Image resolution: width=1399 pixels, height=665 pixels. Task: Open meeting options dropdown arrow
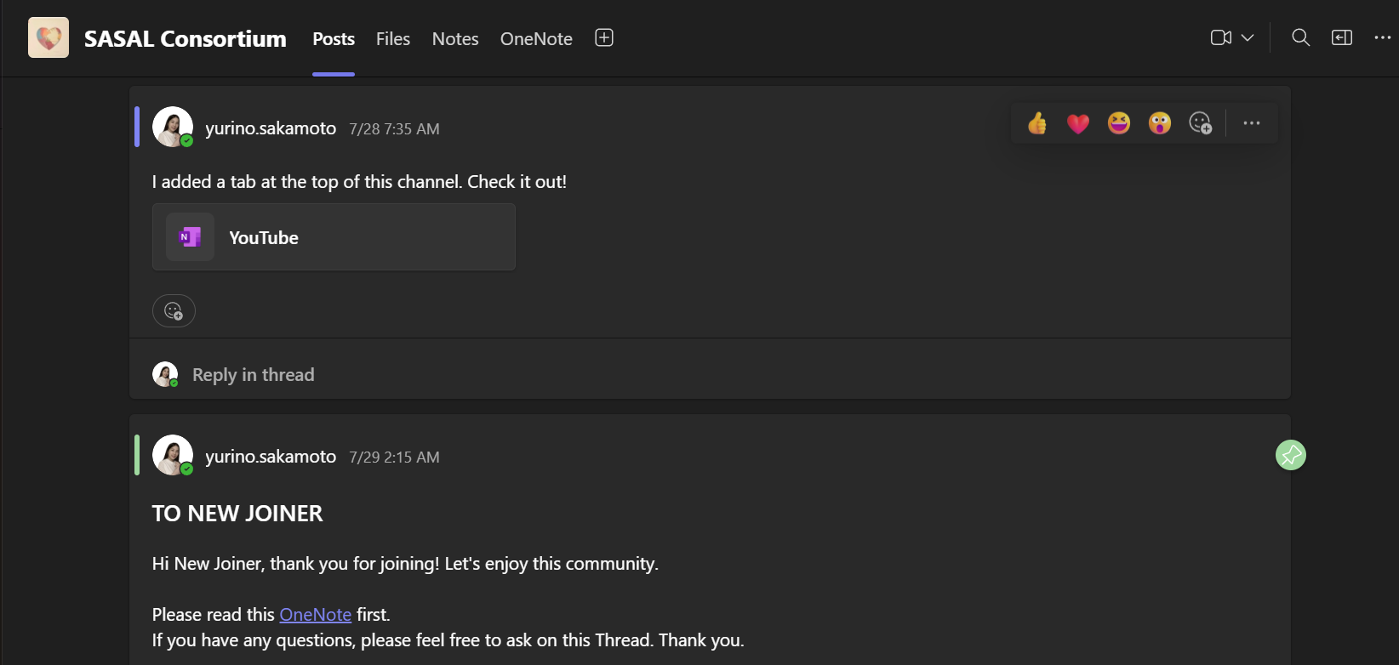click(x=1248, y=38)
